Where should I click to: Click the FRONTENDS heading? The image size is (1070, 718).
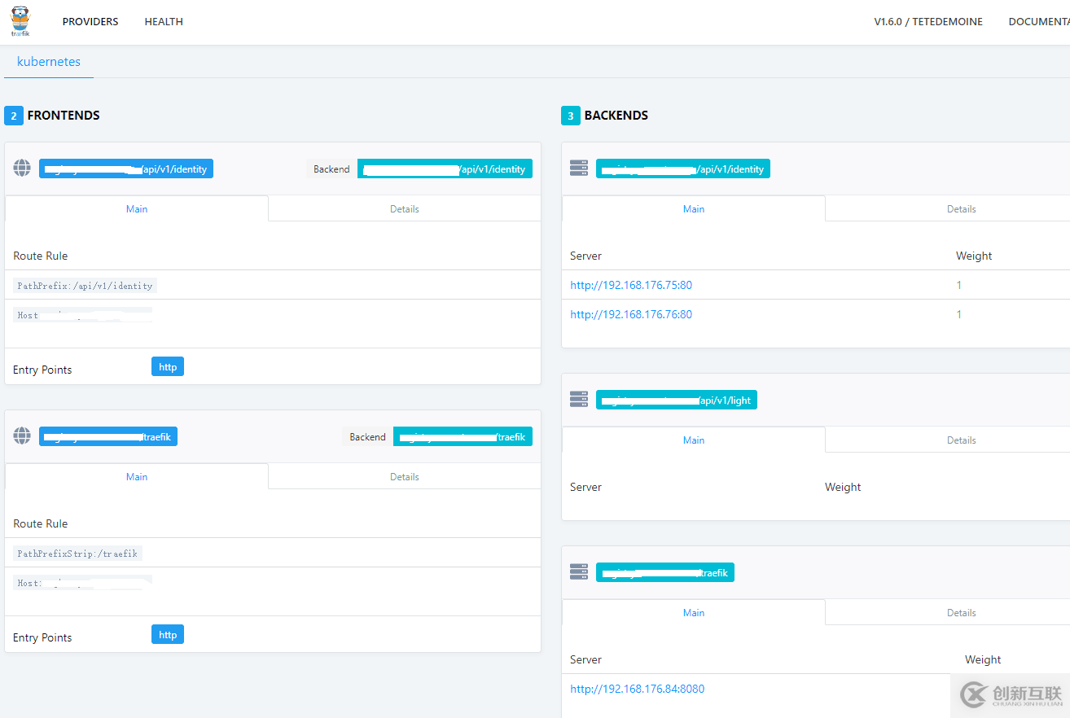(x=64, y=116)
